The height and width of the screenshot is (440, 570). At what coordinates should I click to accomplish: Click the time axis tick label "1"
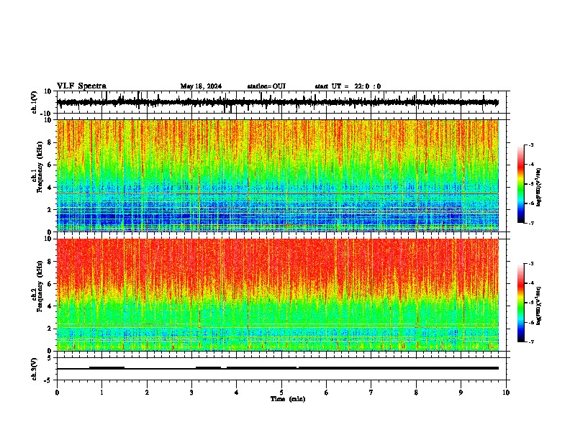click(x=101, y=393)
